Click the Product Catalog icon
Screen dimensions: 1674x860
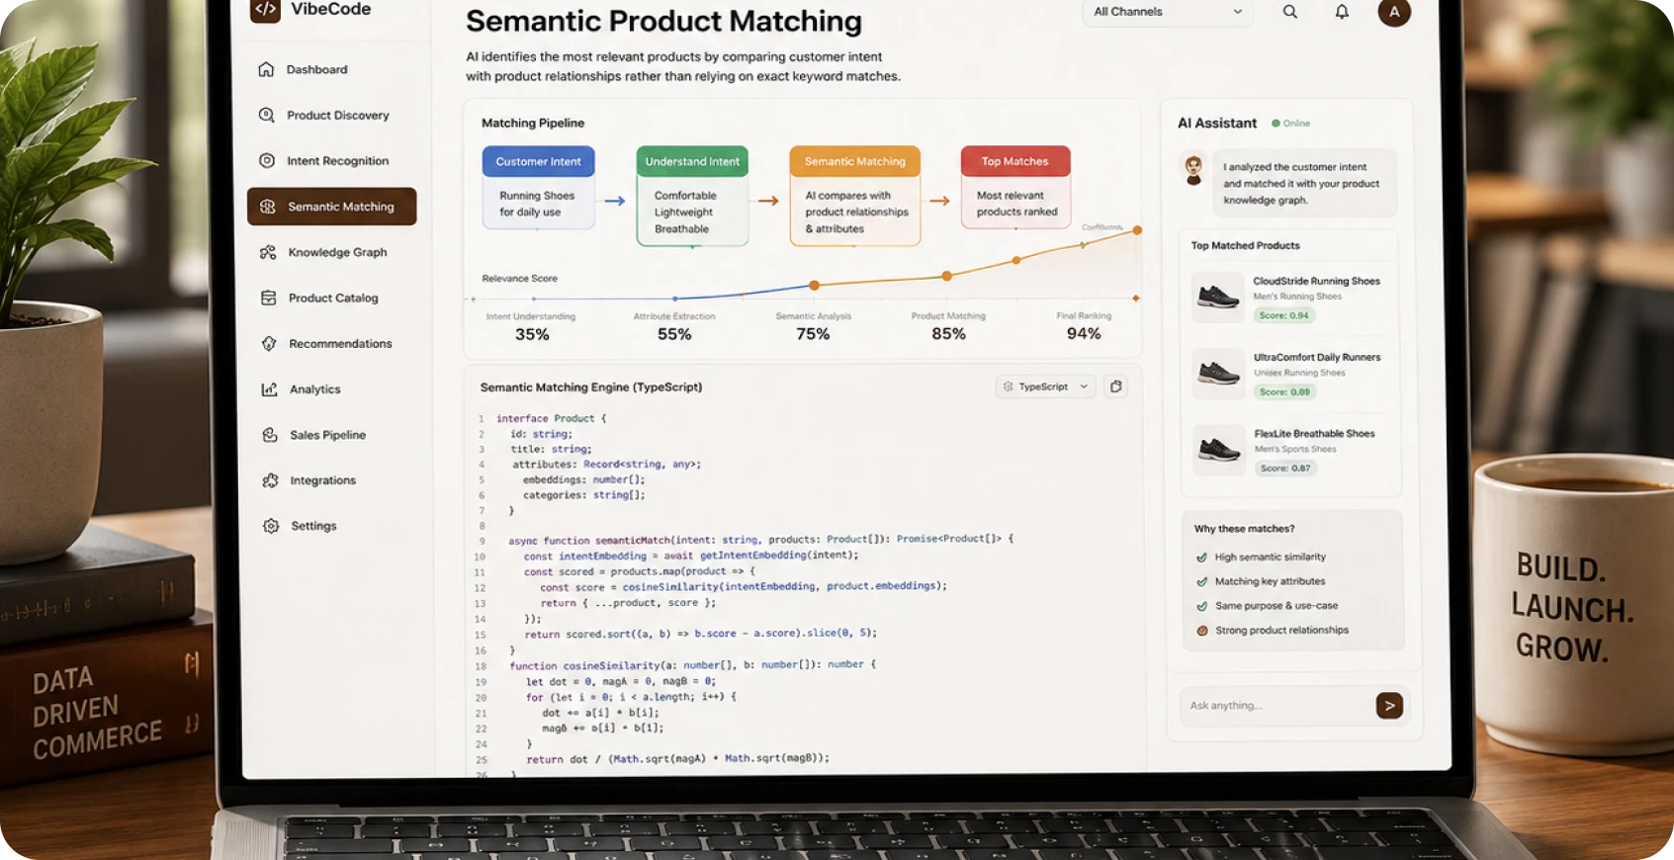pos(268,298)
